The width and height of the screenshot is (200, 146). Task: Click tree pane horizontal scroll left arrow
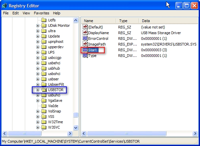pos(5,133)
